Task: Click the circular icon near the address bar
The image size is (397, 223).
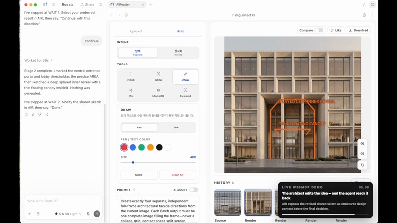Action: pos(364,15)
